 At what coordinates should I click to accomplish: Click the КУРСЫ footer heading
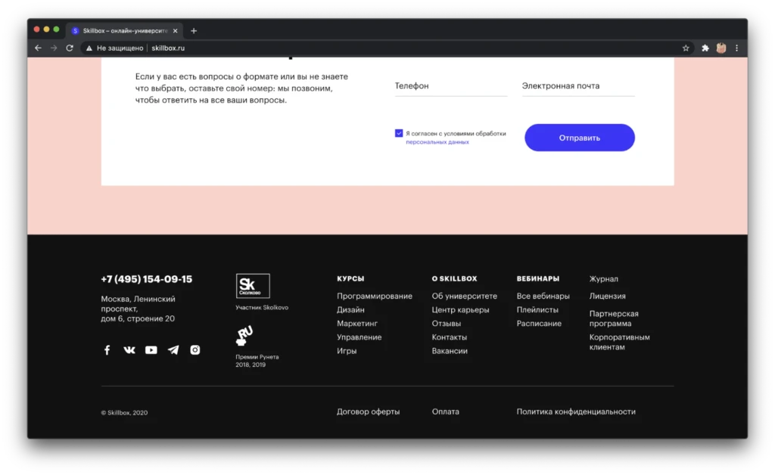(350, 278)
